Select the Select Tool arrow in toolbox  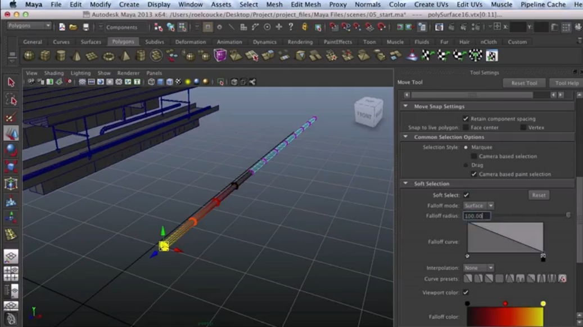[11, 82]
